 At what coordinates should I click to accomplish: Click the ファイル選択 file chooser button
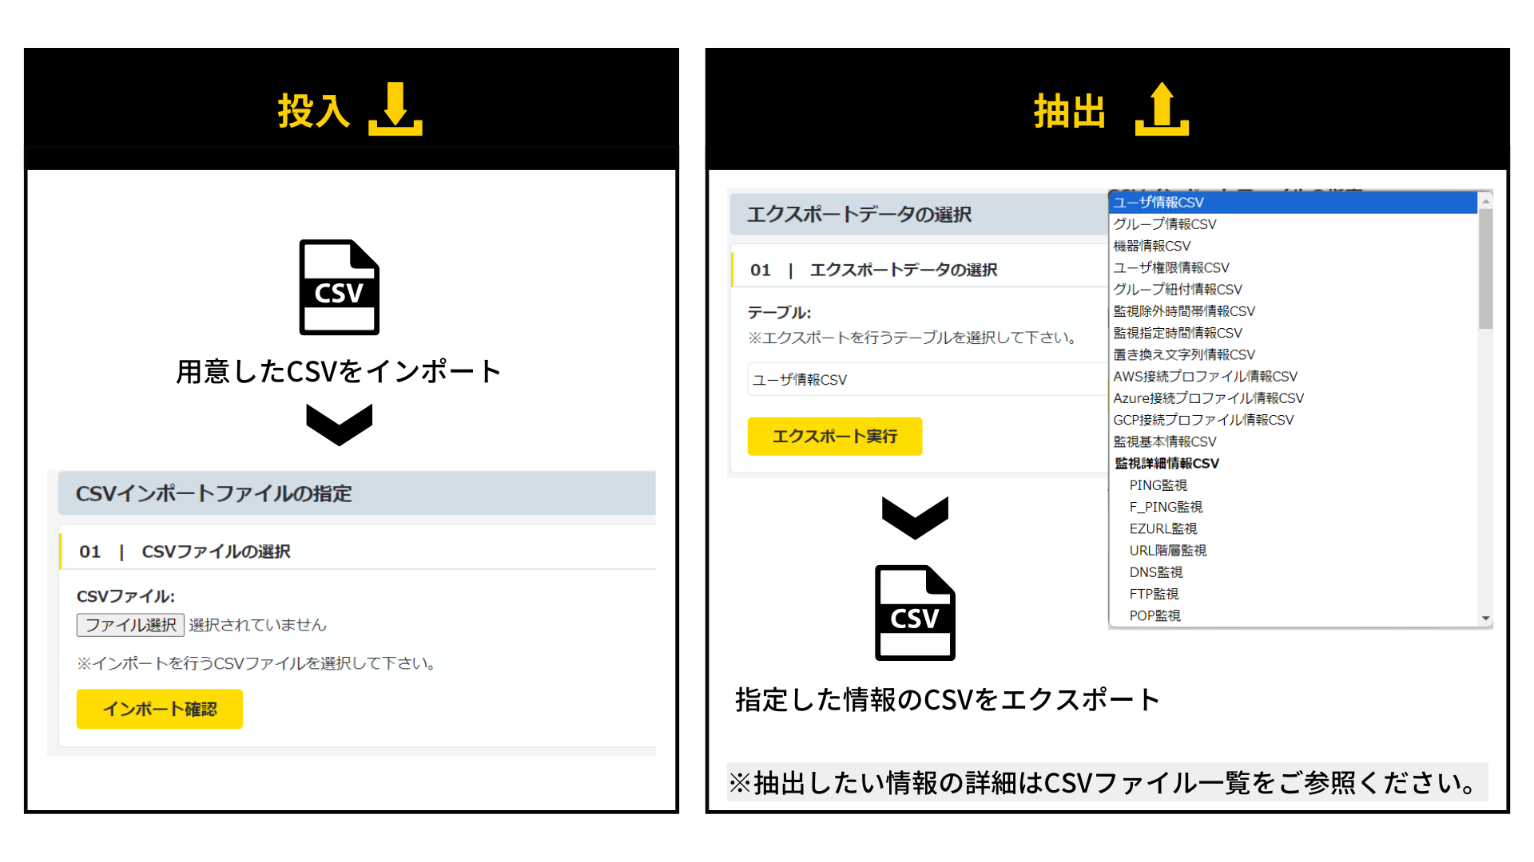tap(130, 625)
